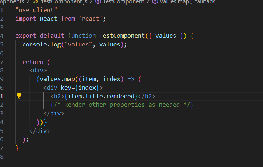Select the components folder breadcrumb
The height and width of the screenshot is (167, 263).
click(12, 2)
